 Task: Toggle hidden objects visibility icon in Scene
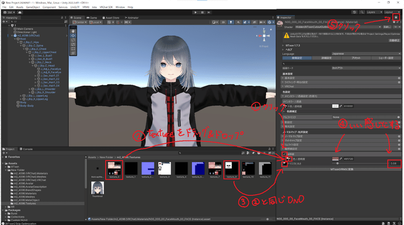pyautogui.click(x=255, y=22)
